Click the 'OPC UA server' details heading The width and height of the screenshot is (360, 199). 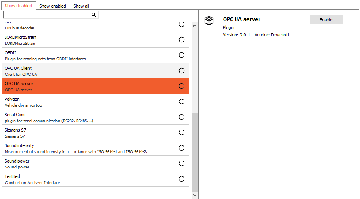click(x=242, y=19)
